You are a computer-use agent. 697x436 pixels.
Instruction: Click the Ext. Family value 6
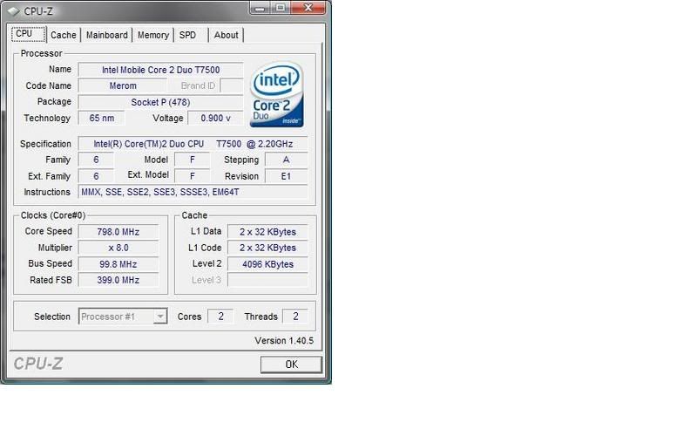click(x=96, y=176)
